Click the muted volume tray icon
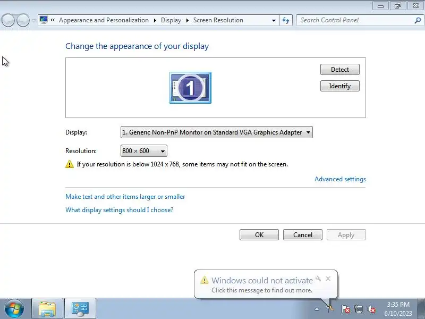The width and height of the screenshot is (425, 319). click(x=371, y=309)
